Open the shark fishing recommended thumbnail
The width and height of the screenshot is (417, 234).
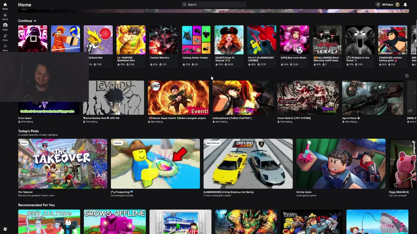(x=377, y=222)
